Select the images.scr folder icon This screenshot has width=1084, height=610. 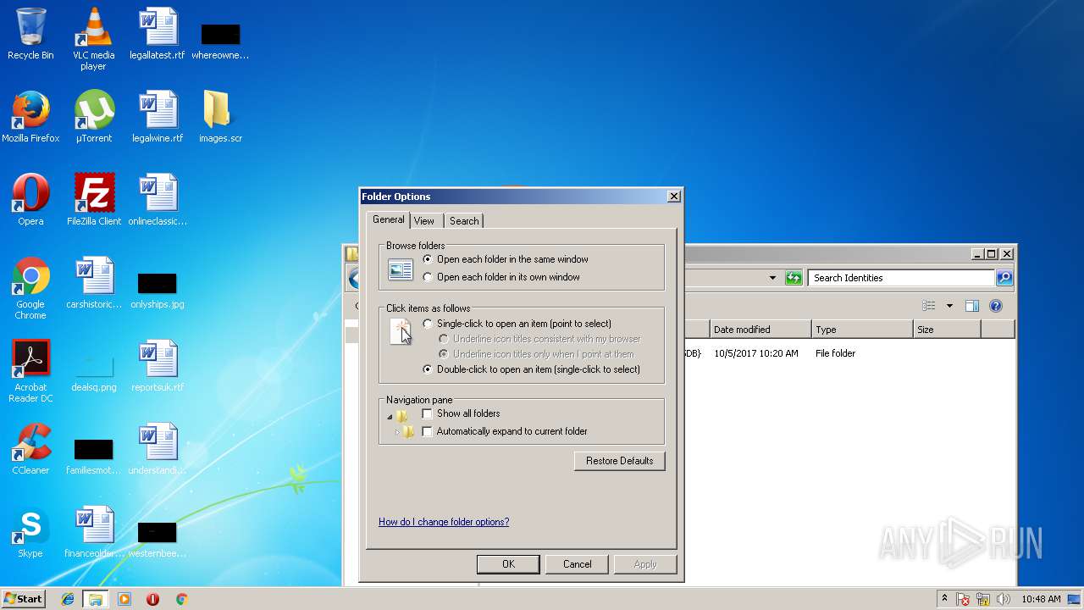(x=220, y=117)
